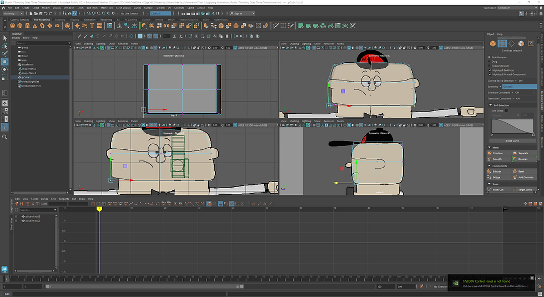Create a Poly Cylinder from shelf
Screen dimensions: 544x297
click(x=27, y=26)
